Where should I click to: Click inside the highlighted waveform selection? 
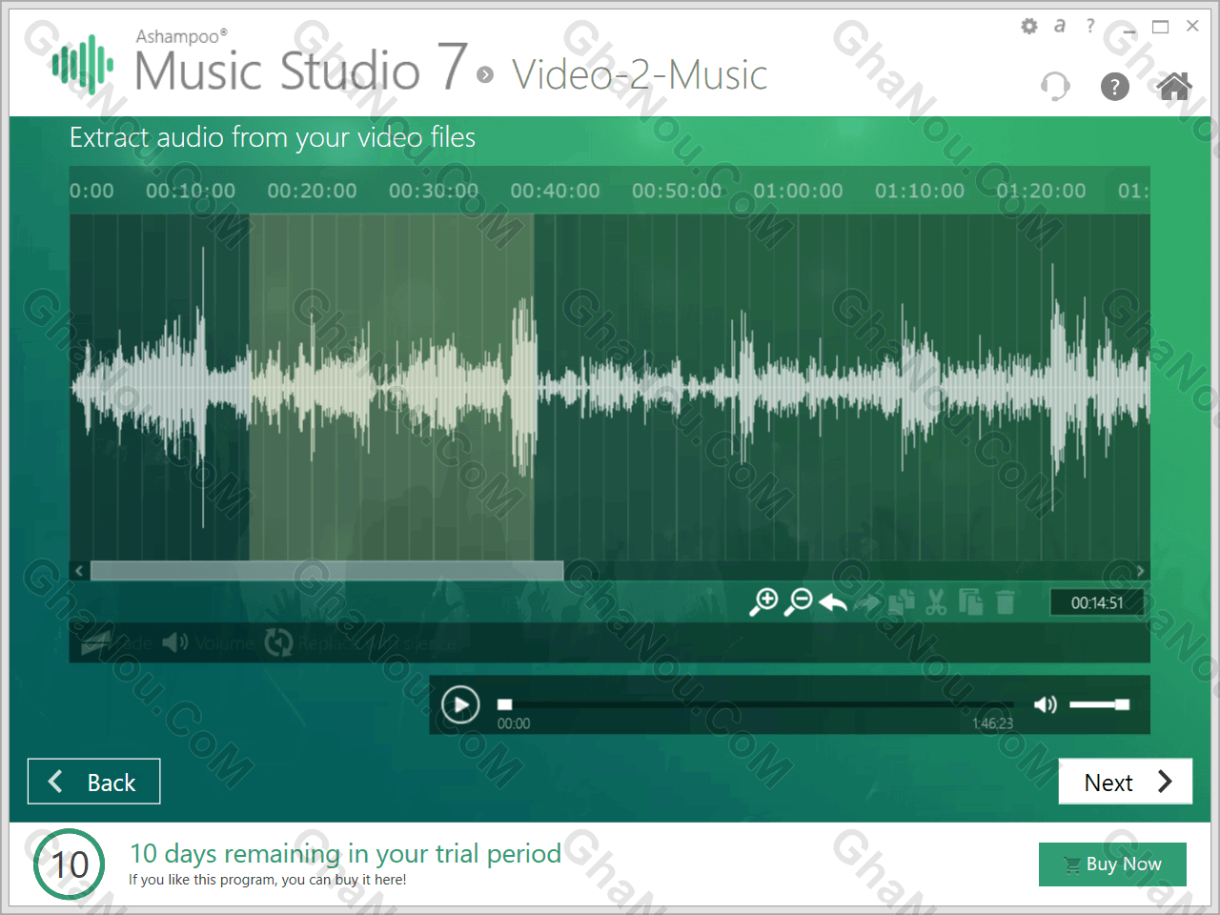(392, 387)
